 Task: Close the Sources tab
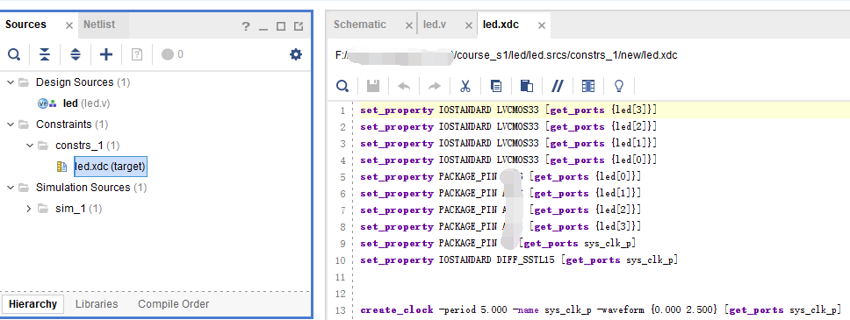tap(69, 25)
